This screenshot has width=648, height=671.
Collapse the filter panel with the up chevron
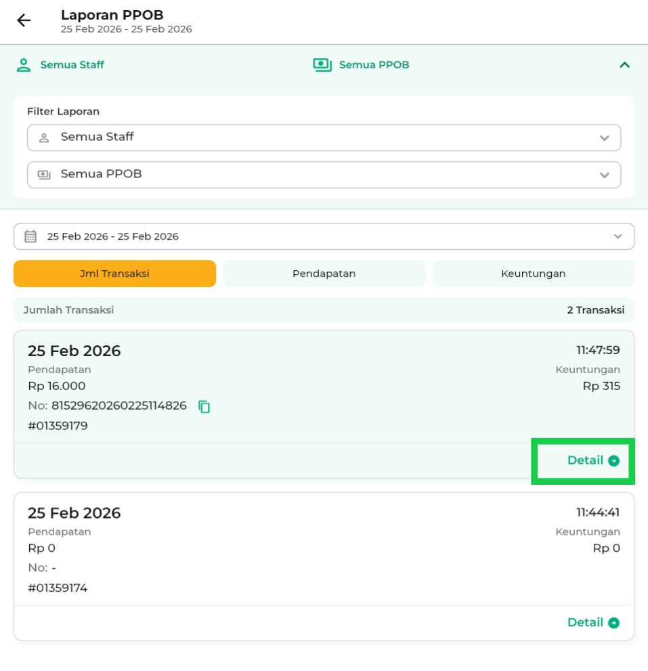[624, 65]
